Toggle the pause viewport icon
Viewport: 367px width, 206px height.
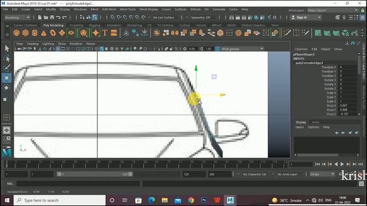(x=275, y=17)
